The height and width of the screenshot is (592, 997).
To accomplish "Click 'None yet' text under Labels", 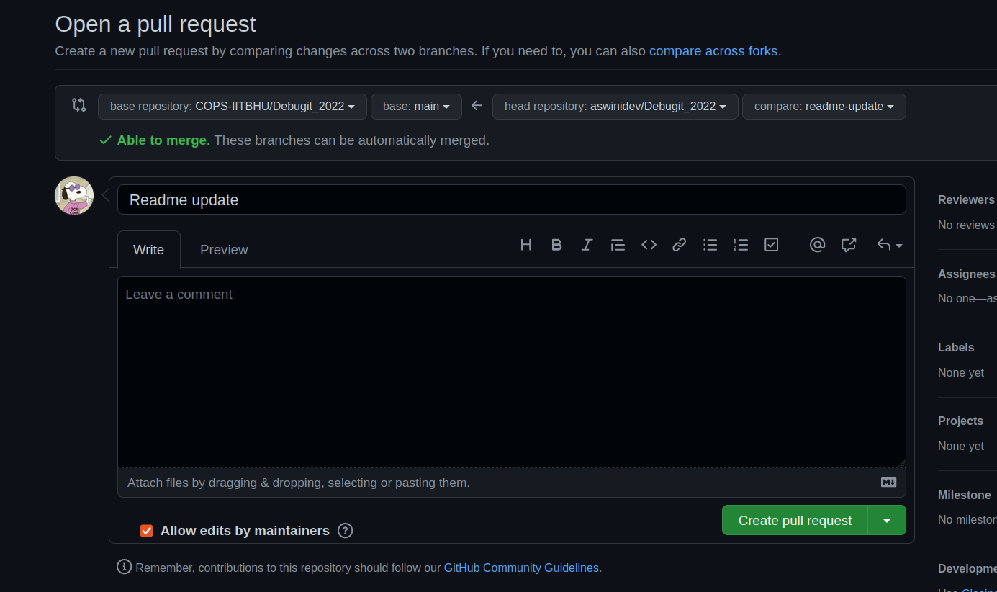I will click(961, 372).
